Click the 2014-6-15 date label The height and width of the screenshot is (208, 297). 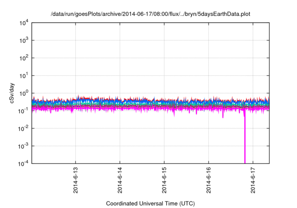[164, 180]
